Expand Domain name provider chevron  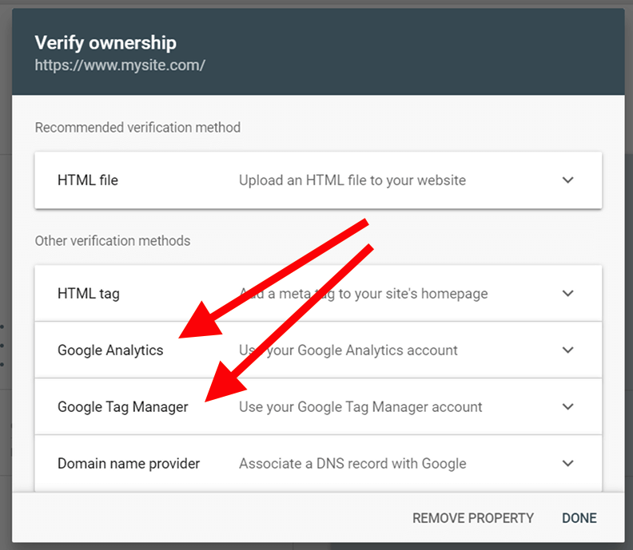(x=567, y=464)
